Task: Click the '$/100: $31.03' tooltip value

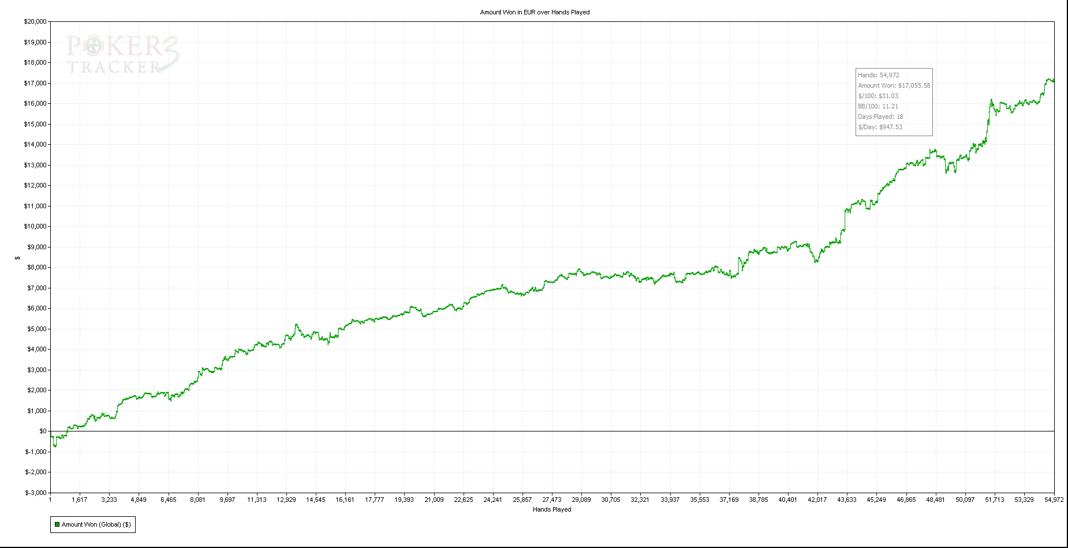Action: click(878, 96)
